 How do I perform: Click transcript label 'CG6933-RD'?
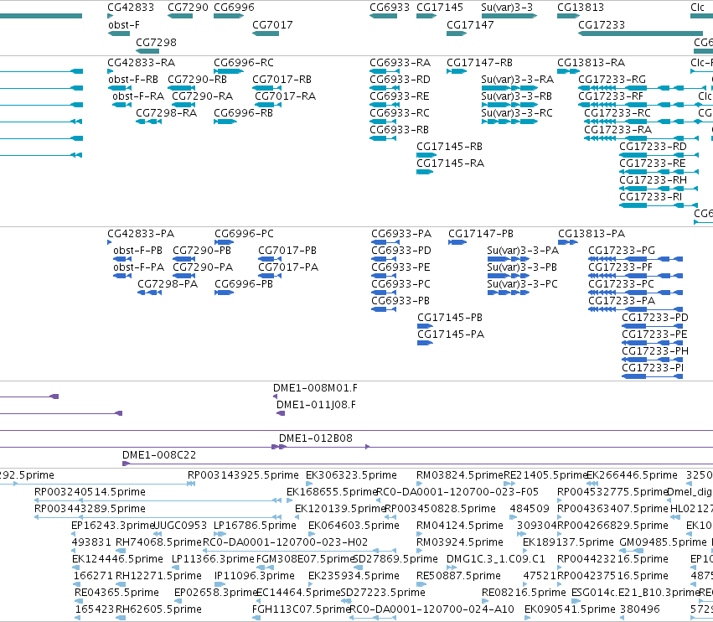click(x=400, y=79)
